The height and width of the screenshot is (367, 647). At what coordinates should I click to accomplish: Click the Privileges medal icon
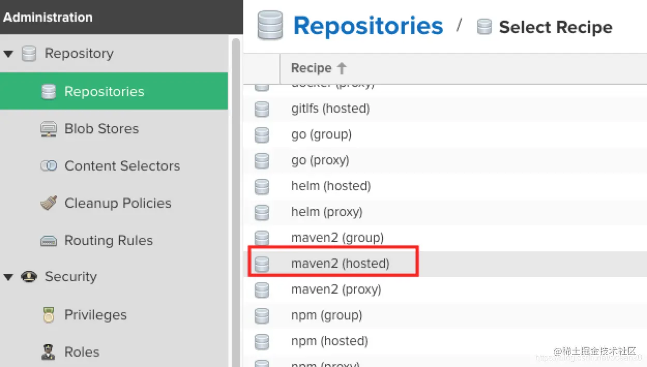(x=48, y=315)
